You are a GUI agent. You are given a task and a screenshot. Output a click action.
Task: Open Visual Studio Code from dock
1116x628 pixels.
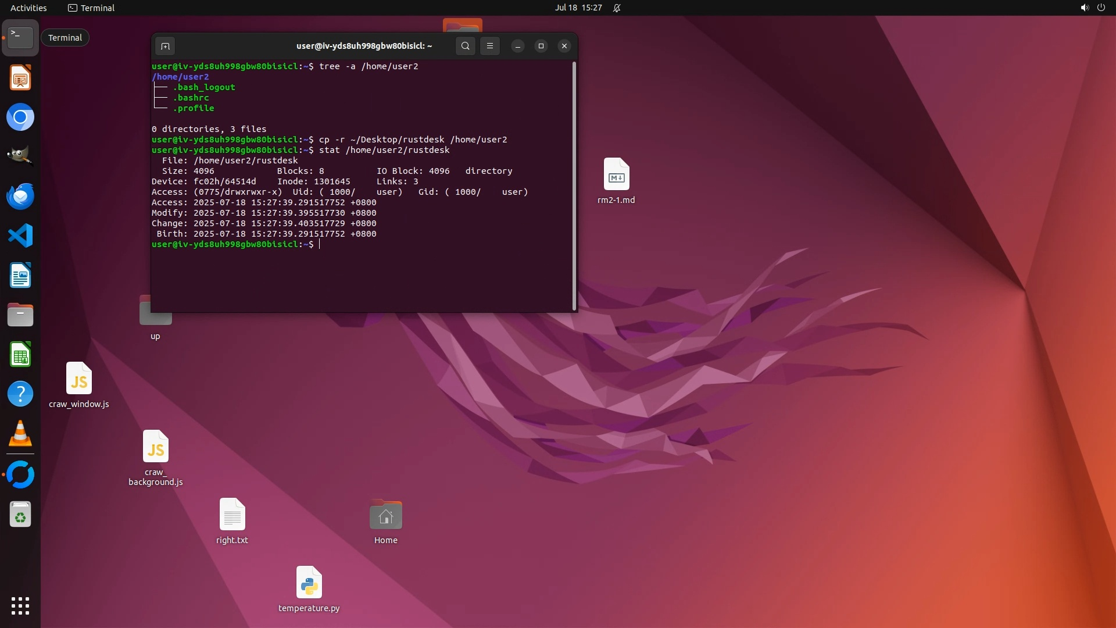click(20, 236)
